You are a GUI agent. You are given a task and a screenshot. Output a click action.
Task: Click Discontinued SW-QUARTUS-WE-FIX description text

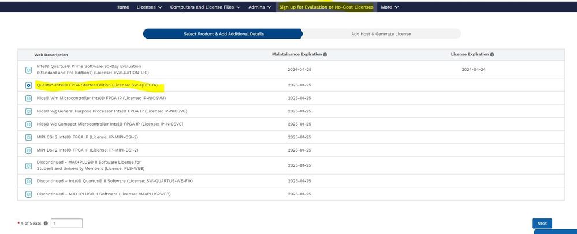(114, 181)
